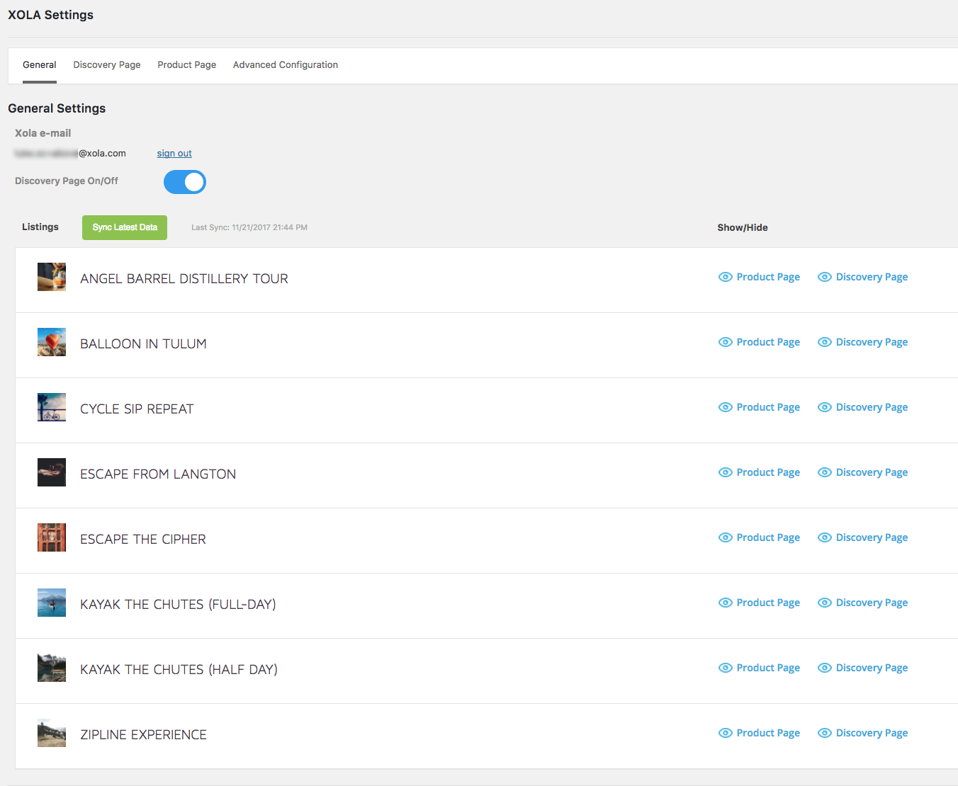Click the Escape the Cipher thumbnail
Image resolution: width=958 pixels, height=786 pixels.
point(52,537)
